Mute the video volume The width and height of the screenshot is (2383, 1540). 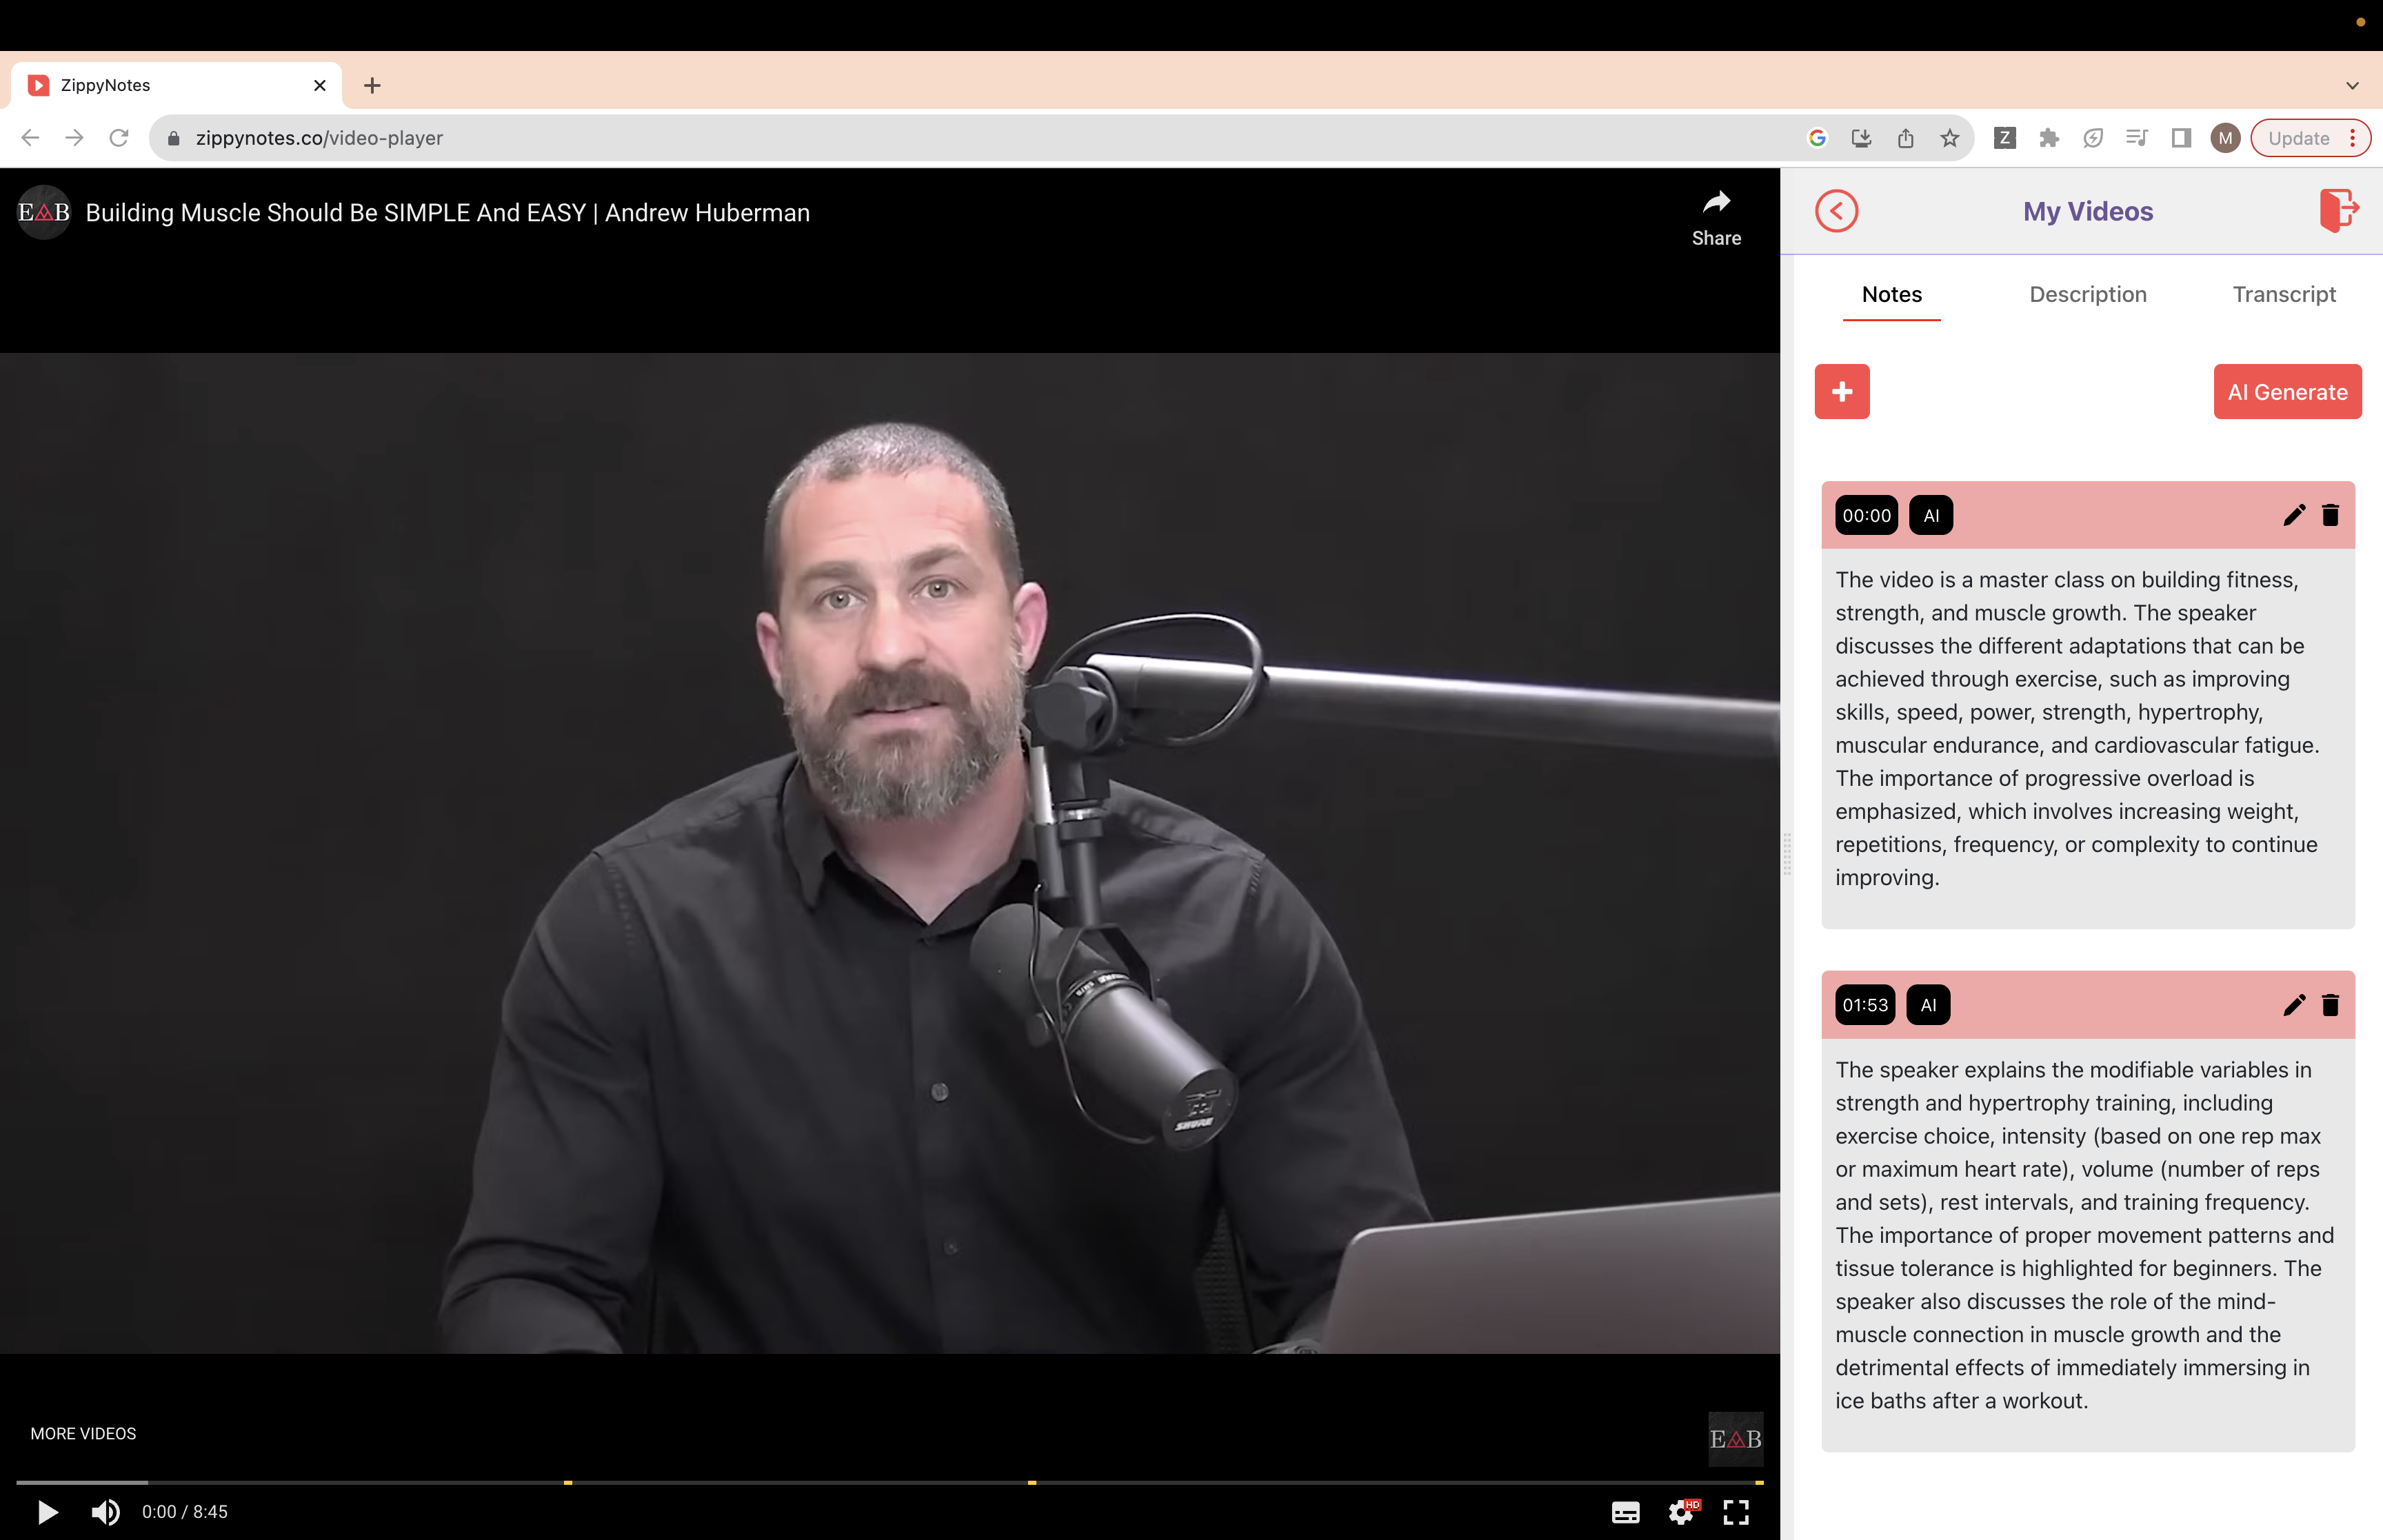105,1512
